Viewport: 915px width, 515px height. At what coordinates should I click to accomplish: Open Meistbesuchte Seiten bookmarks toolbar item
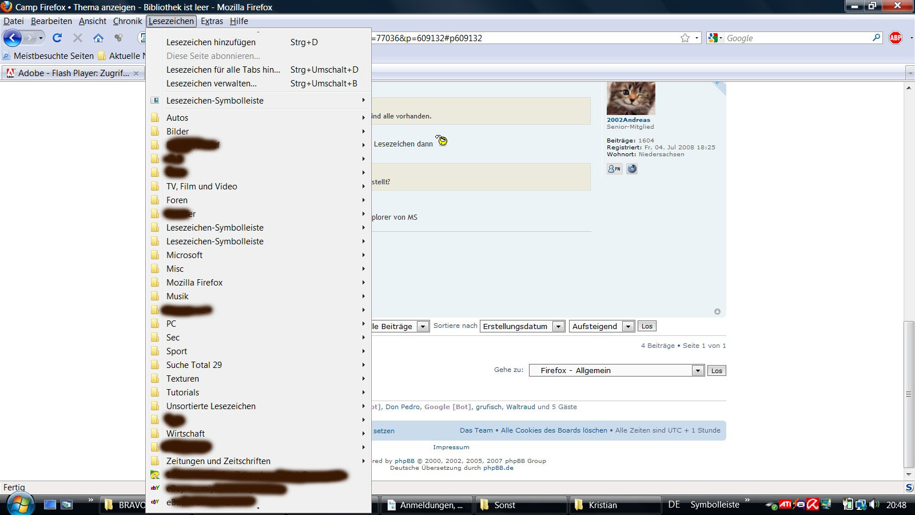(48, 56)
